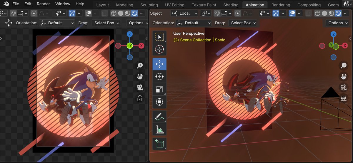Click the green Y axis on left viewport gizmo
The height and width of the screenshot is (163, 353).
(x=130, y=46)
